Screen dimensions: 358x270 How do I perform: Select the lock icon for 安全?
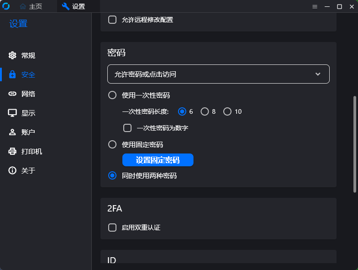pyautogui.click(x=12, y=74)
